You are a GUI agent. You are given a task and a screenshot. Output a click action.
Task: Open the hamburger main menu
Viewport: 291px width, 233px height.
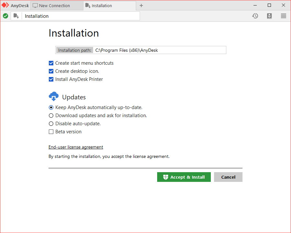pyautogui.click(x=283, y=16)
